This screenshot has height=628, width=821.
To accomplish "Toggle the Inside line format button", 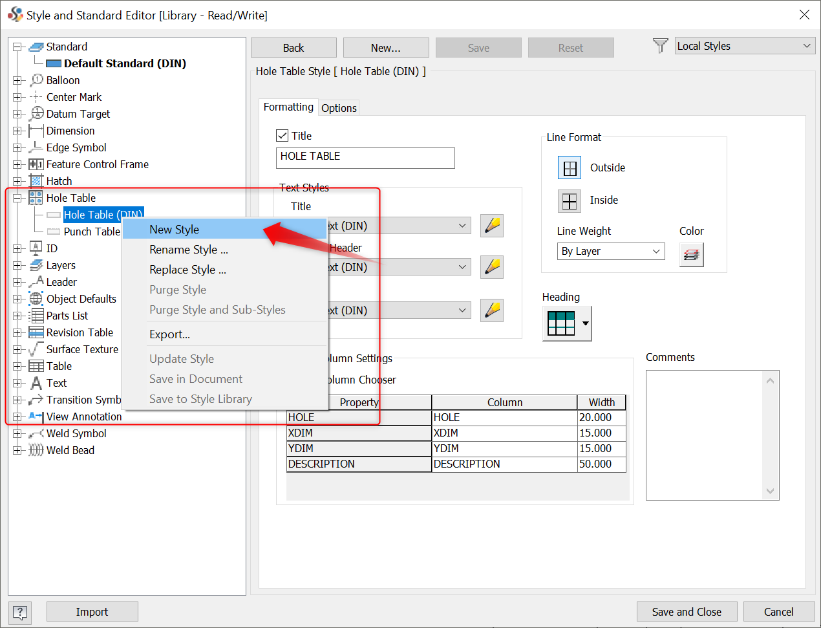I will tap(569, 200).
